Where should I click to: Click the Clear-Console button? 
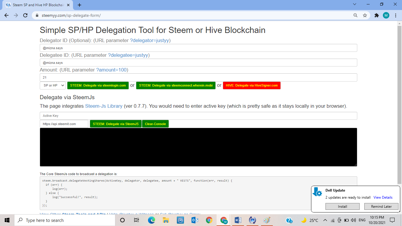pos(155,124)
